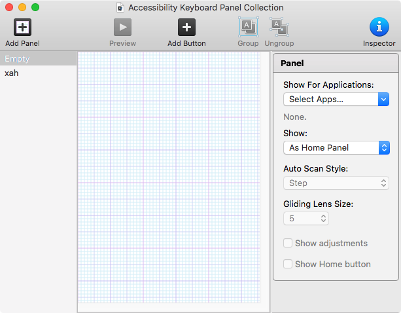Toggle the Show Home button checkbox
The height and width of the screenshot is (313, 401).
click(x=288, y=265)
